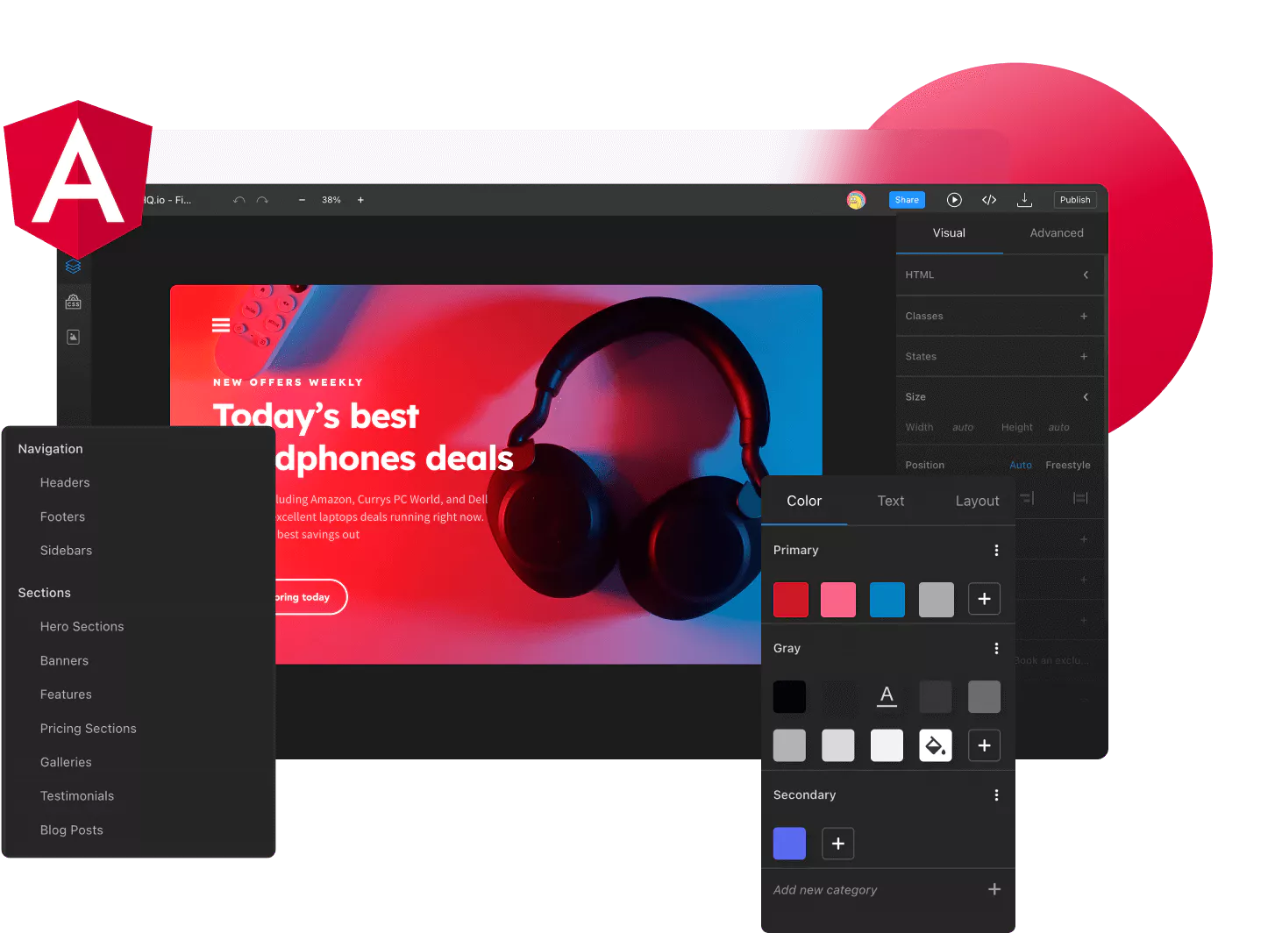1275x933 pixels.
Task: Click the text underline color swatch
Action: [887, 696]
